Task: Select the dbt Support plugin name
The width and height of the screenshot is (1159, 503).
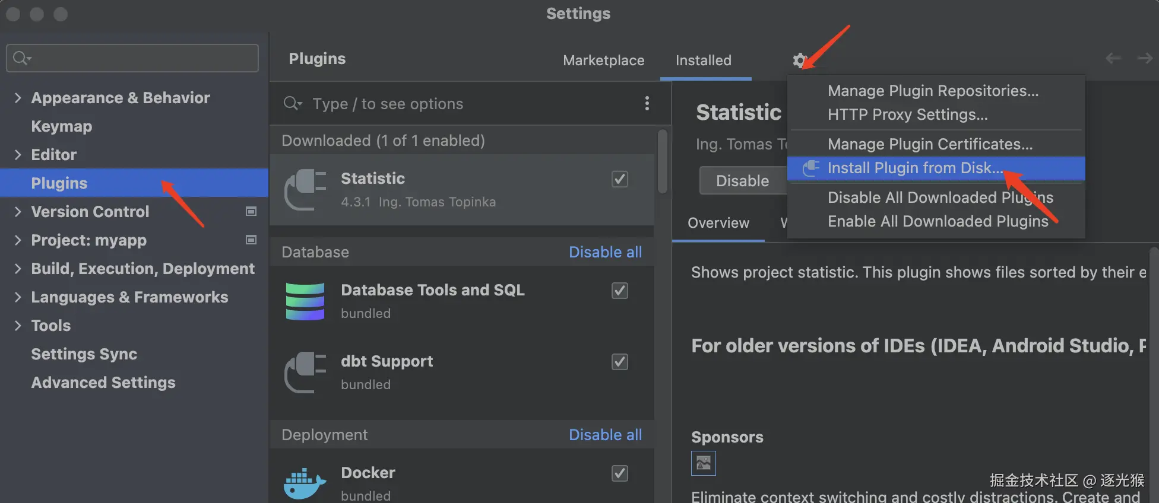Action: point(387,361)
